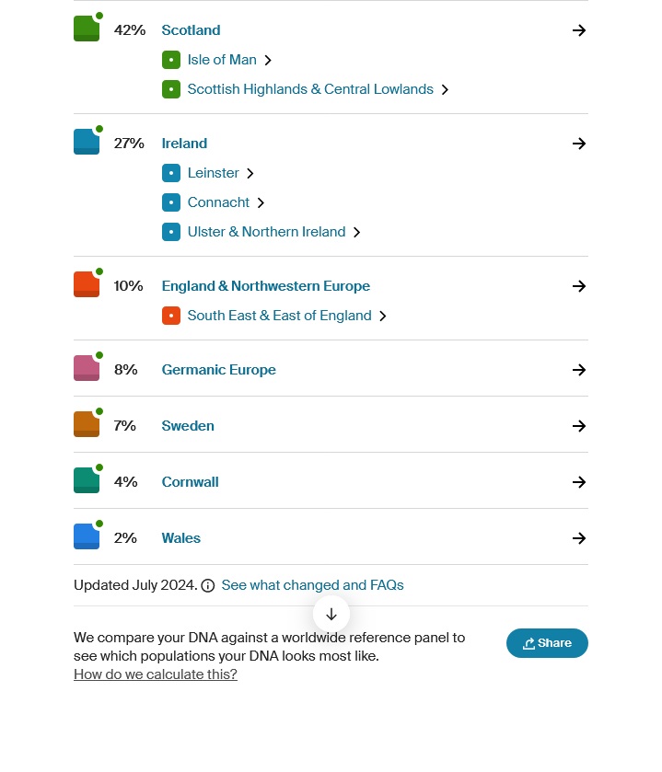
Task: Click the round scroll-down arrow button
Action: point(331,614)
